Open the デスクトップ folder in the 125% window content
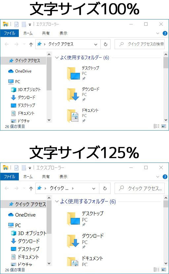This screenshot has width=169, height=274. 85,219
